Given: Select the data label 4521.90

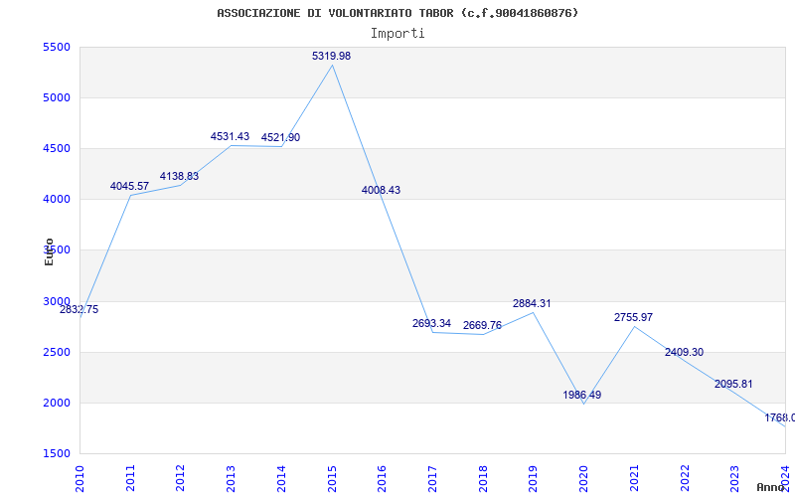Looking at the screenshot, I should (280, 137).
